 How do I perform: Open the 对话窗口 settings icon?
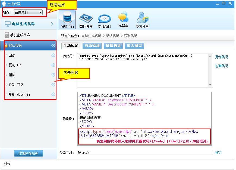105,18
